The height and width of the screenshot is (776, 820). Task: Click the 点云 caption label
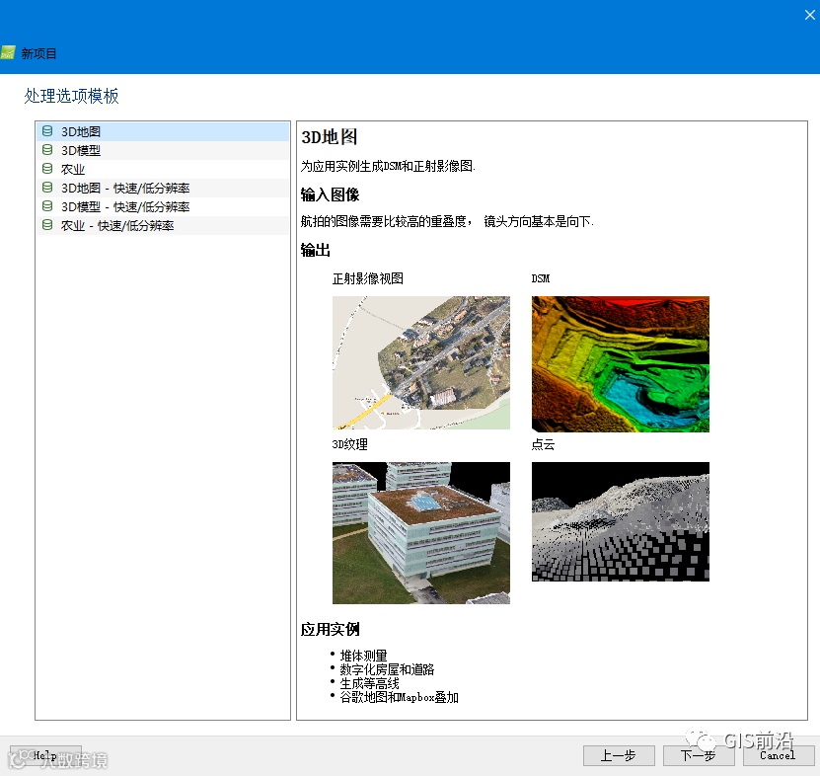pyautogui.click(x=543, y=445)
